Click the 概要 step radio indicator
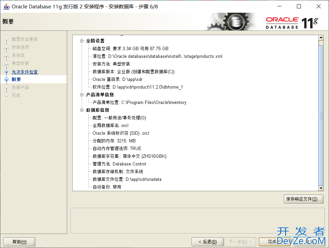The height and width of the screenshot is (248, 329). [x=6, y=79]
